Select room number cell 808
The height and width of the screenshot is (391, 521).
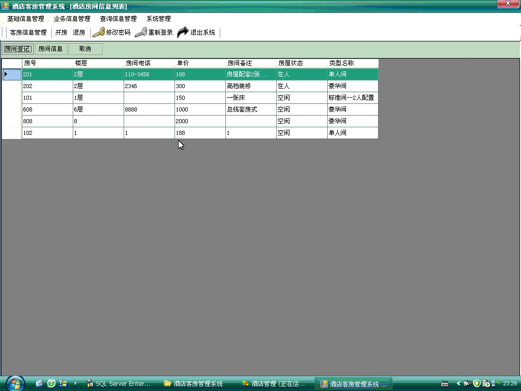(47, 121)
